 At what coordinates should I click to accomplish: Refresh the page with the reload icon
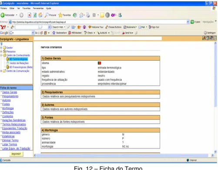pyautogui.click(x=35, y=15)
